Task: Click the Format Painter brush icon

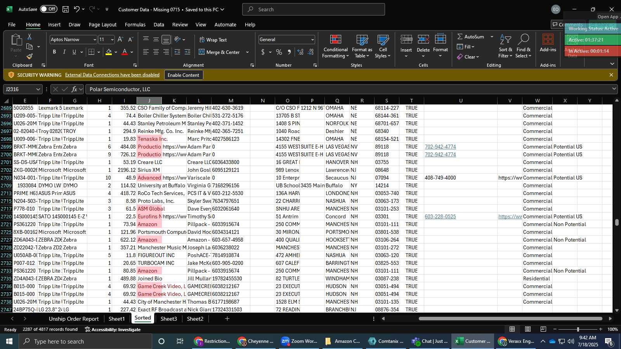Action: tap(29, 57)
